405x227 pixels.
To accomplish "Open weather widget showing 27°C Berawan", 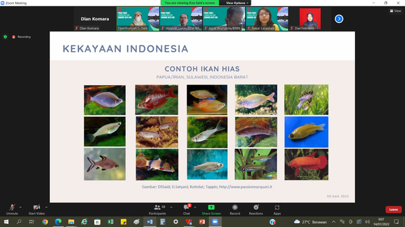I will 310,221.
